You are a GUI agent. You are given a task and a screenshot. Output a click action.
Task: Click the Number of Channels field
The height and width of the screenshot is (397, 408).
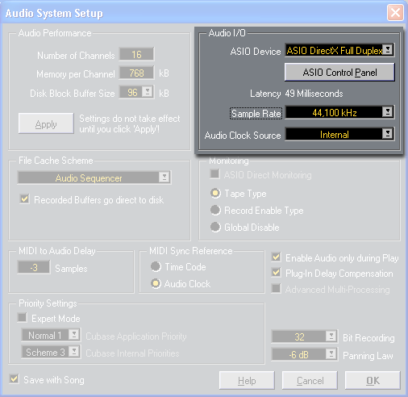point(136,55)
